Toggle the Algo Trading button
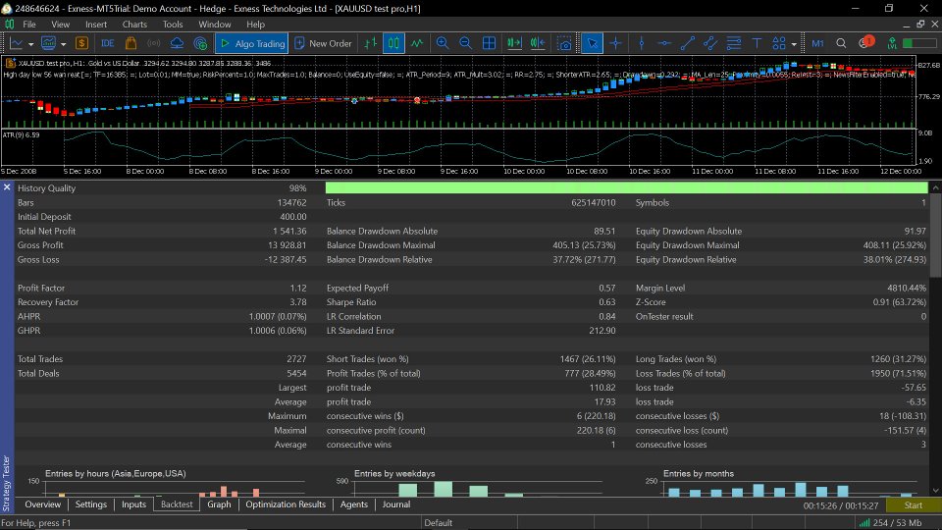Screen dimensions: 942x530 [x=251, y=43]
